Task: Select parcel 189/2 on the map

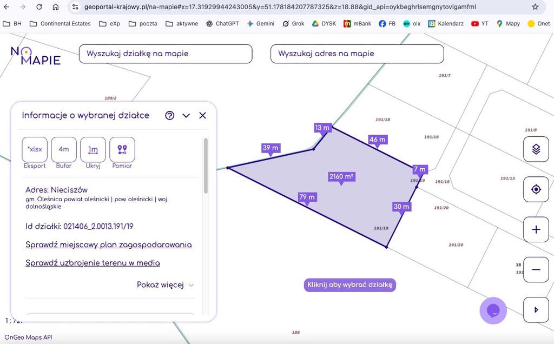Action: 110,98
